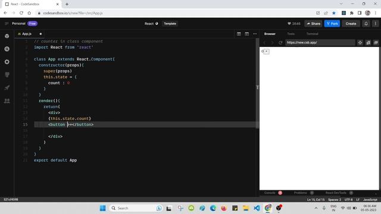Reload the Chrome page
The width and height of the screenshot is (381, 214).
coord(21,13)
